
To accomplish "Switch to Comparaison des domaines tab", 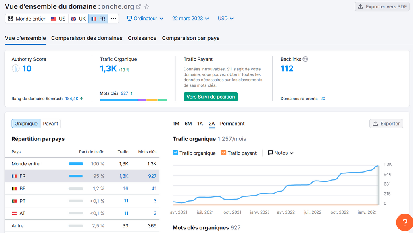I will (87, 38).
